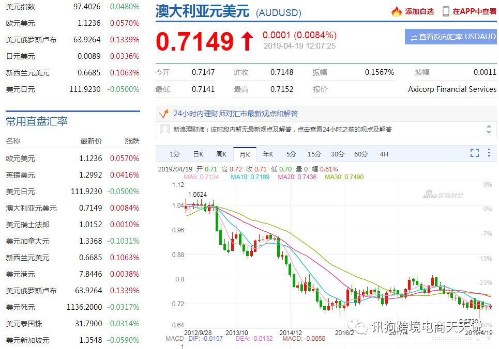The height and width of the screenshot is (349, 499).
Task: Select the 周K chart tab
Action: pos(221,154)
